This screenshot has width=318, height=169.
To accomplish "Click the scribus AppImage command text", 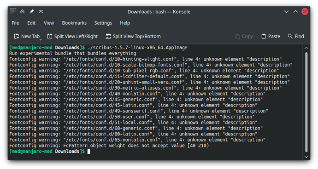I will coord(137,48).
